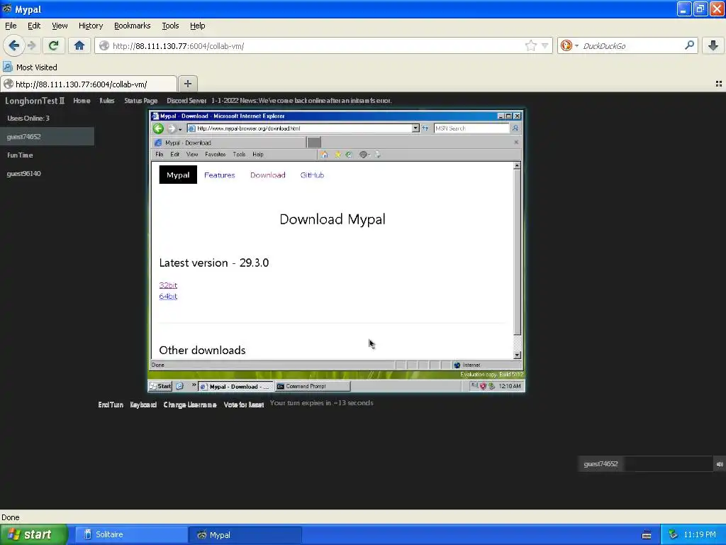Go to the Mypal home page icon
726x545 pixels.
tap(79, 45)
